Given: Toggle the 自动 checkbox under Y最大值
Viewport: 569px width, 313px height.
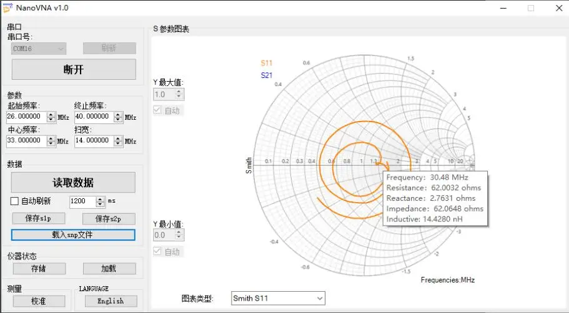Looking at the screenshot, I should tap(157, 110).
